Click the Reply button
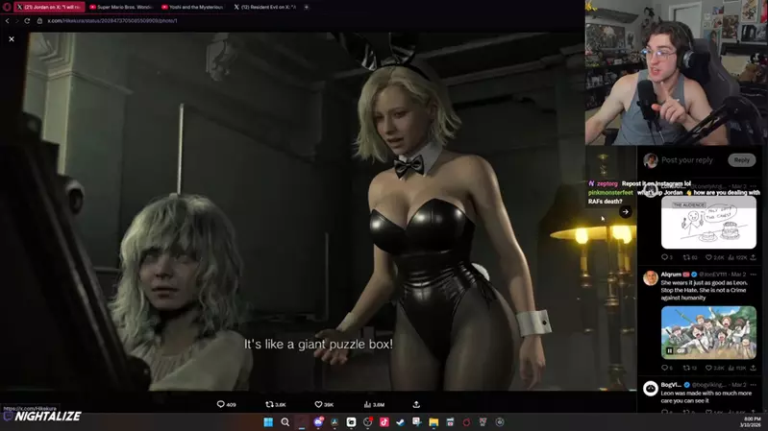Image resolution: width=768 pixels, height=431 pixels. [741, 160]
